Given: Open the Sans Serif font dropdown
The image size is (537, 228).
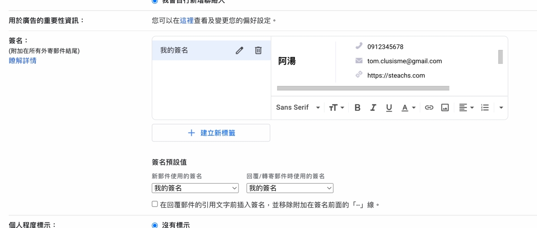Looking at the screenshot, I should (298, 108).
